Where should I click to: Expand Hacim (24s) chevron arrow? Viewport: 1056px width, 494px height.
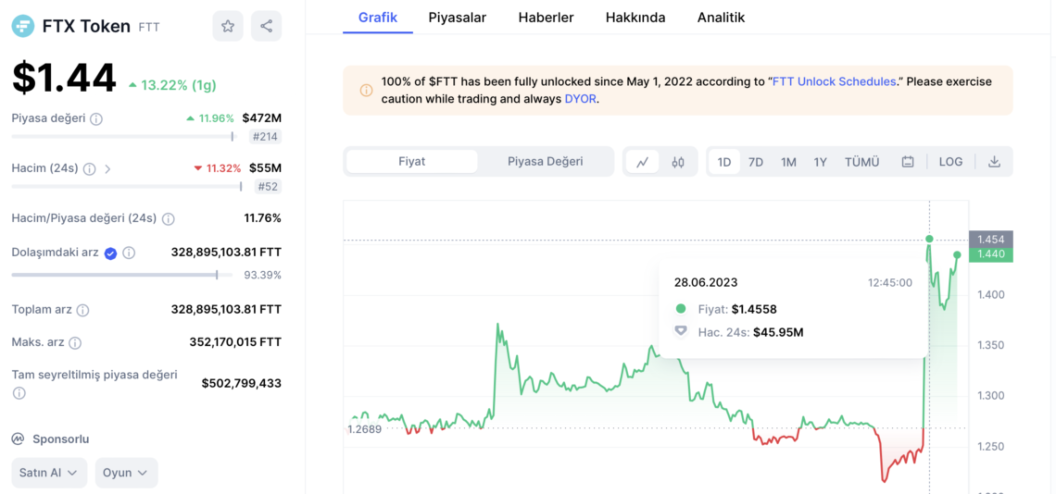[x=107, y=169]
